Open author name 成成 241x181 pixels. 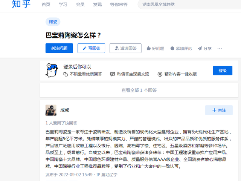coord(65,110)
